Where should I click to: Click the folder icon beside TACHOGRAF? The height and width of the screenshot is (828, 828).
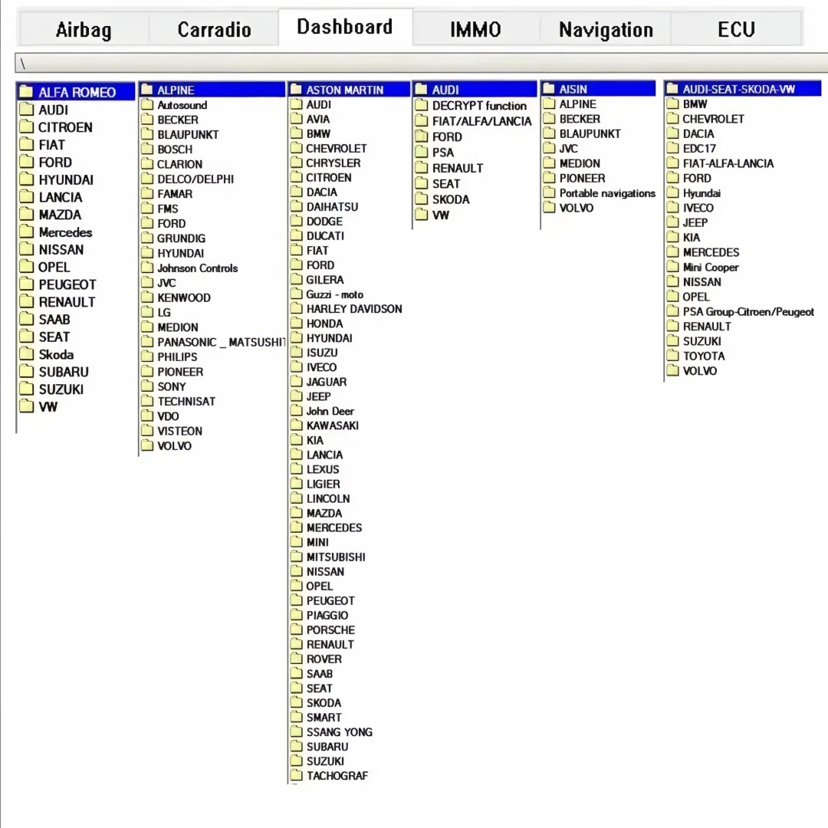click(296, 775)
